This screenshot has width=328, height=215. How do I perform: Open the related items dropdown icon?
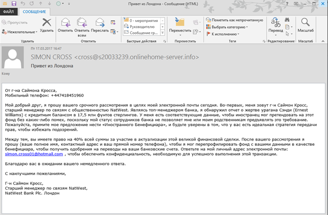click(x=289, y=27)
